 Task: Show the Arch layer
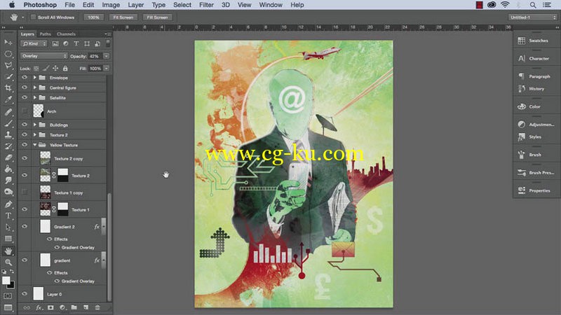[x=25, y=111]
